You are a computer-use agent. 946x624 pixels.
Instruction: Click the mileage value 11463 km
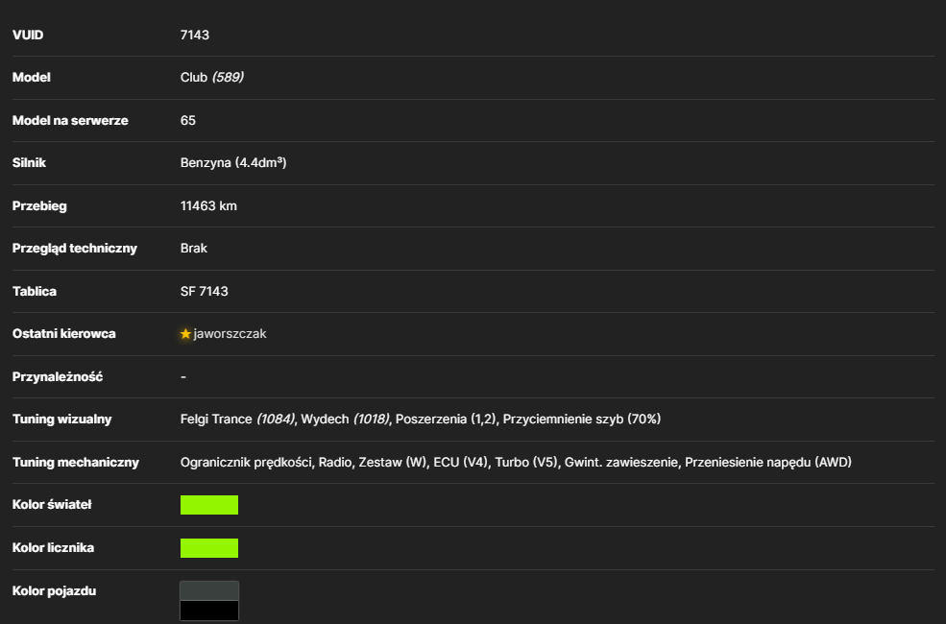point(208,205)
